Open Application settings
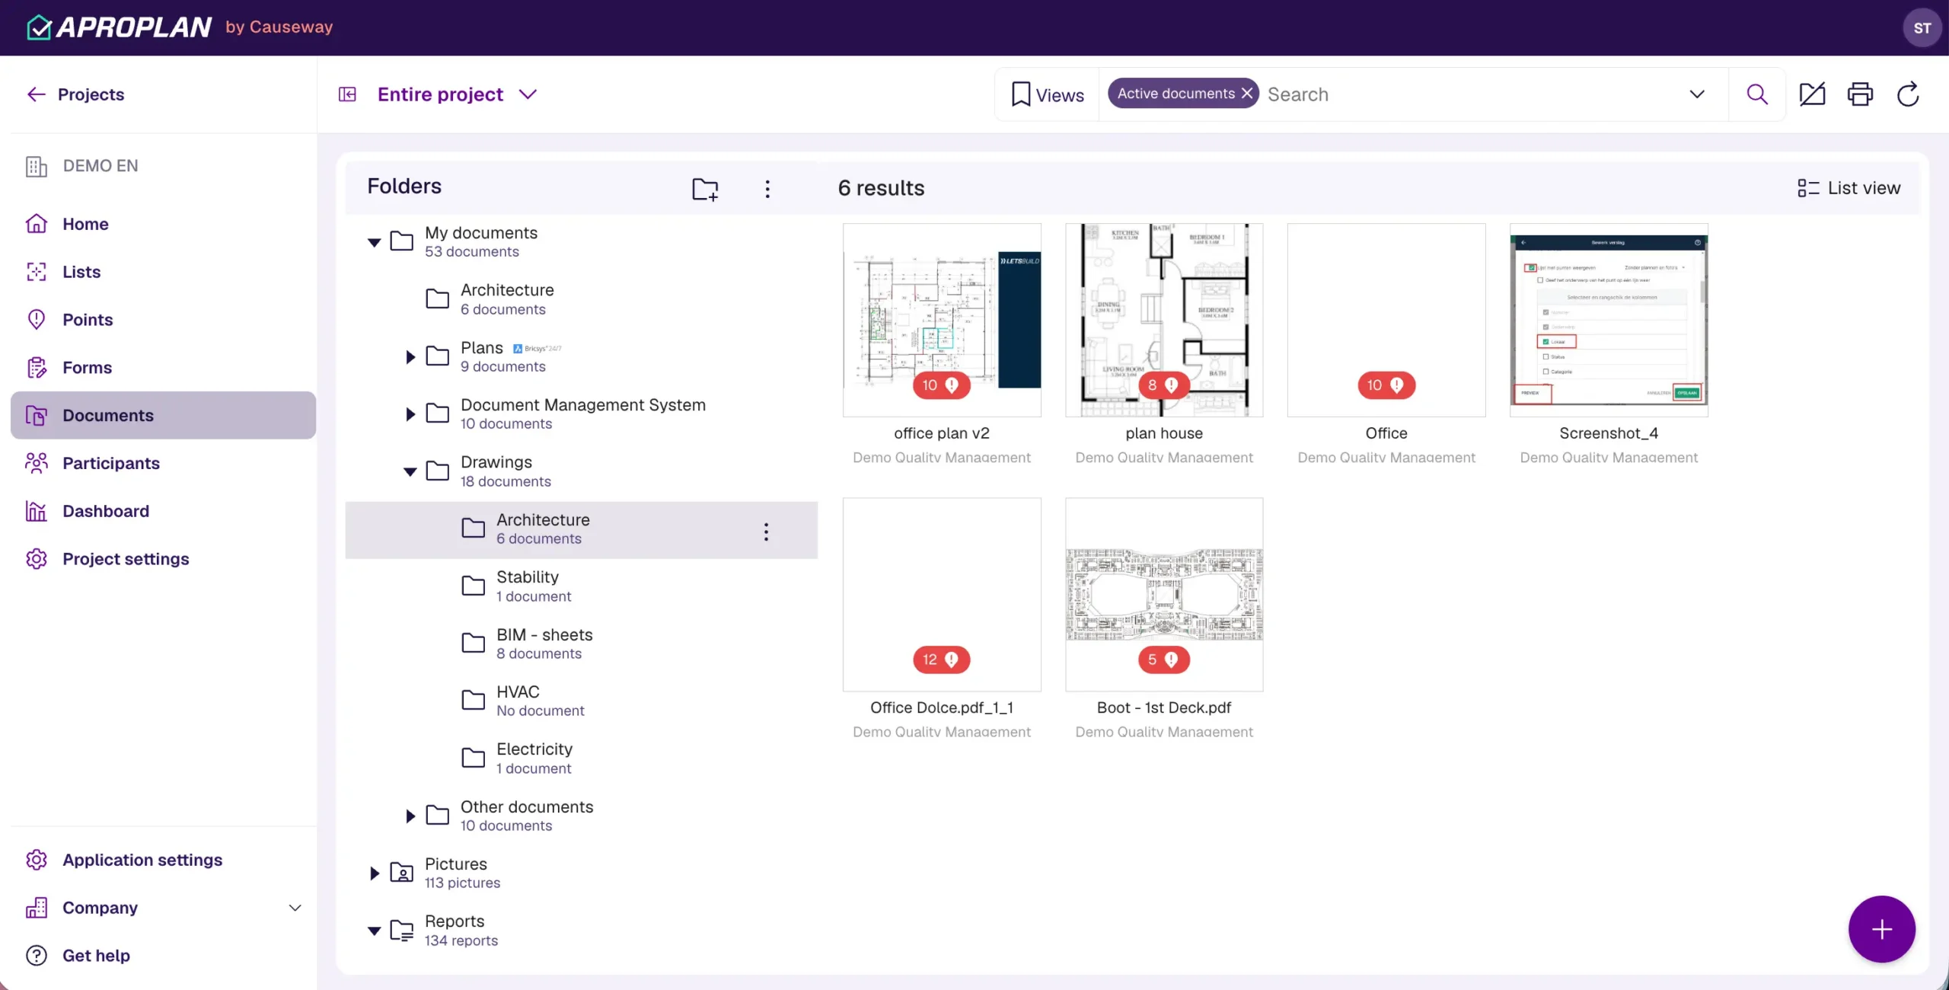The width and height of the screenshot is (1949, 990). (x=163, y=860)
